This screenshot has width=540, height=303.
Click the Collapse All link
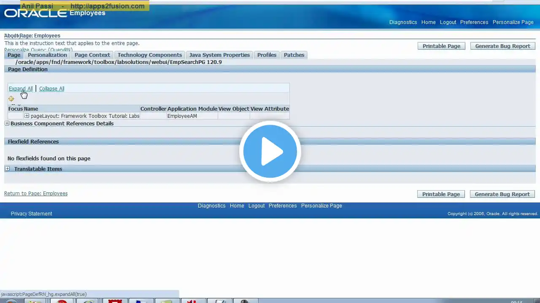(51, 89)
